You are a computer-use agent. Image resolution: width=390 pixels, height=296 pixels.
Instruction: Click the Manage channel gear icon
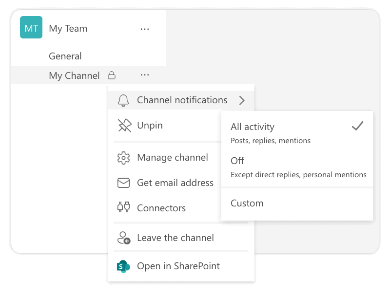(x=123, y=158)
